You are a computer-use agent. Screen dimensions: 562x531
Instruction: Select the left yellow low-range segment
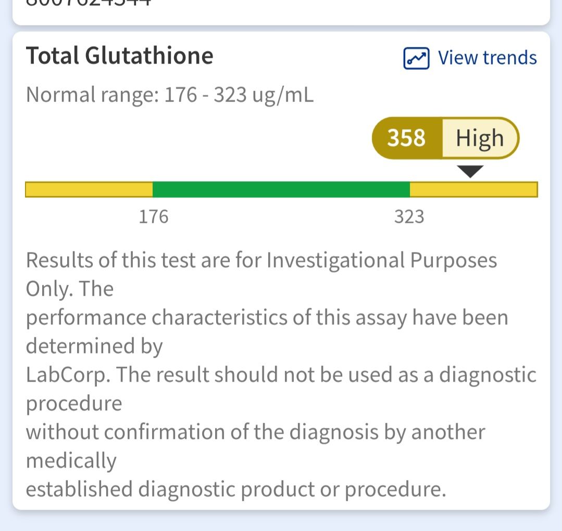89,189
